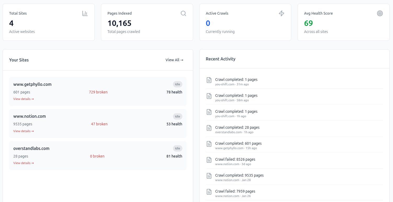Click the bar chart icon on Total Sites card
The image size is (393, 202).
click(85, 13)
